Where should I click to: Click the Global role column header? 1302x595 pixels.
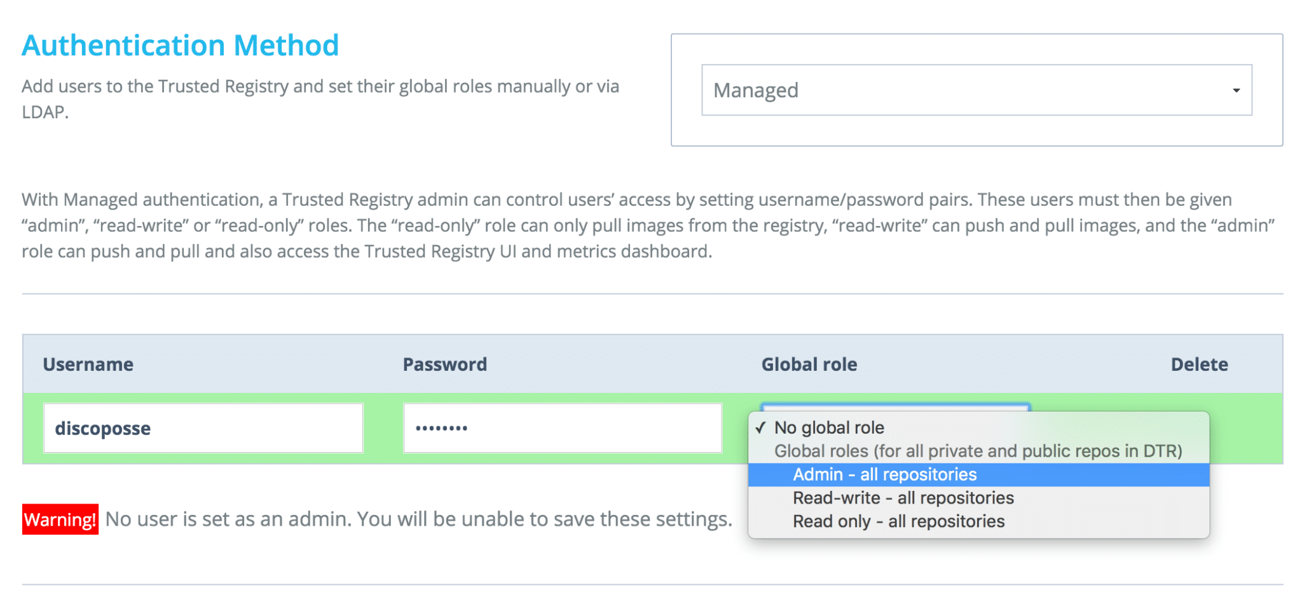[809, 364]
